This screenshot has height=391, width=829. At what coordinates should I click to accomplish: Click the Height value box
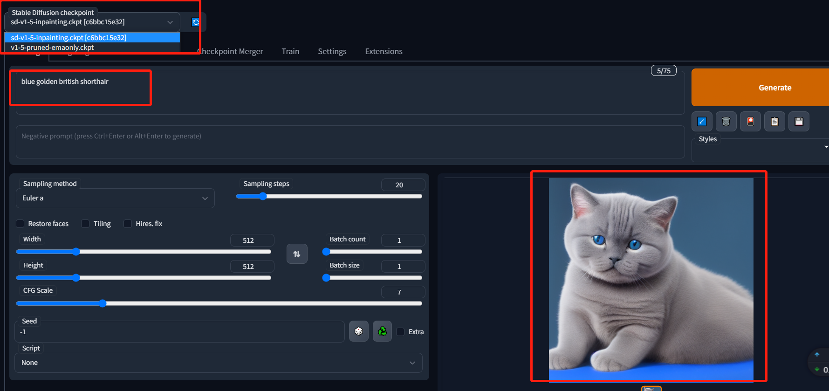[x=252, y=267]
